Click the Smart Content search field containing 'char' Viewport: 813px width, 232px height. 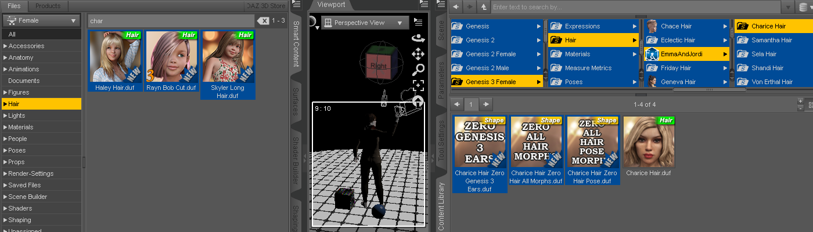click(171, 21)
